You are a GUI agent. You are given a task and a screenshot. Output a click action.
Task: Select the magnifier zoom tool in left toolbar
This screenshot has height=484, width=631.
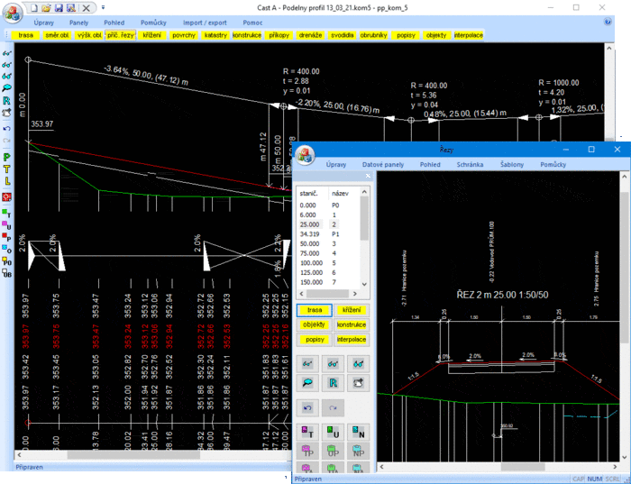tap(7, 88)
